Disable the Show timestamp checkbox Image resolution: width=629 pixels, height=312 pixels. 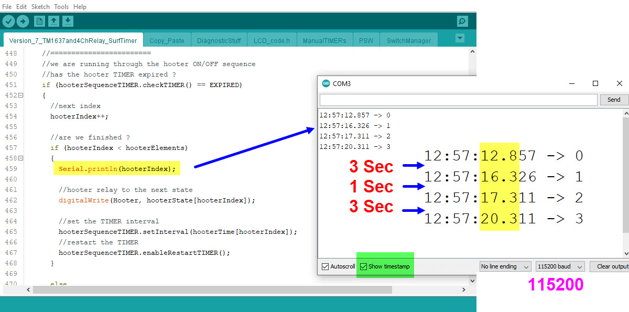click(364, 266)
